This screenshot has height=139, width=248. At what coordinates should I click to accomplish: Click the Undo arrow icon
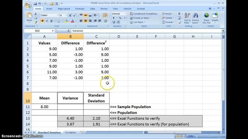point(40,3)
